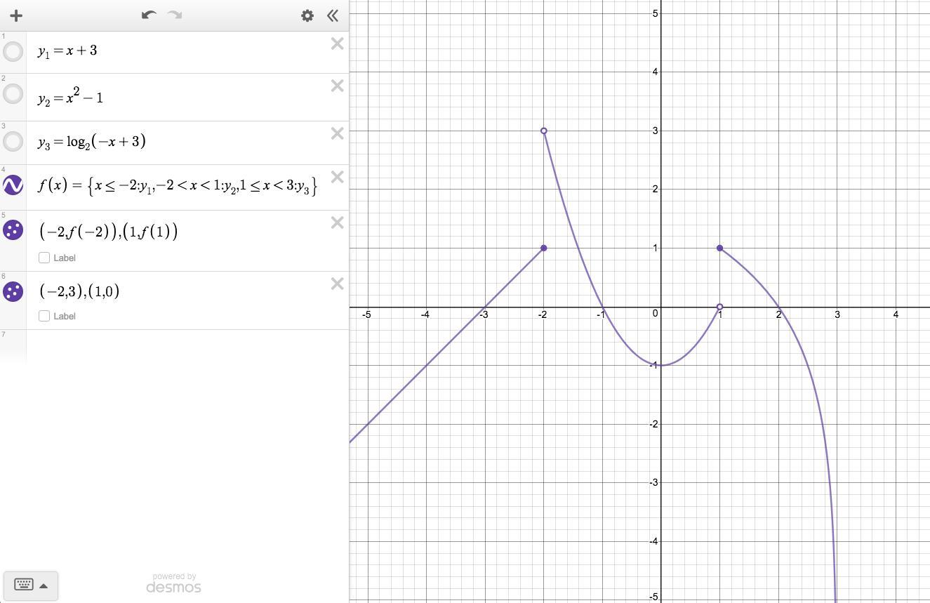Collapse the expression list panel
The height and width of the screenshot is (603, 930).
pyautogui.click(x=333, y=15)
